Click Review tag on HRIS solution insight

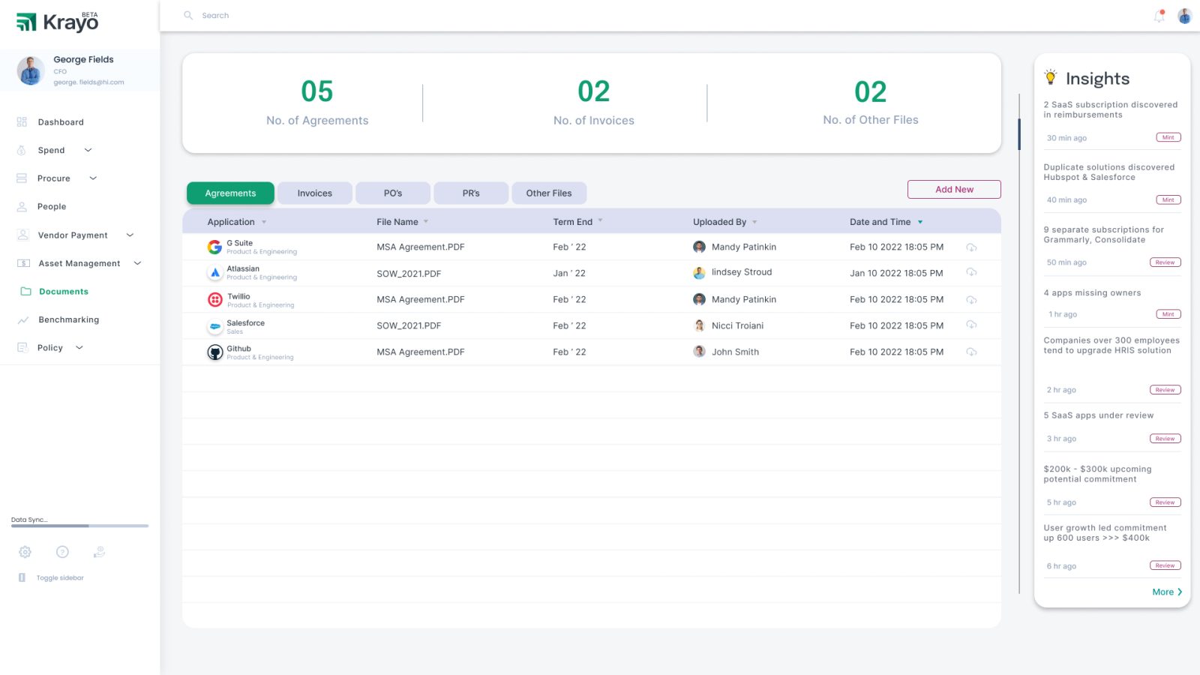click(x=1165, y=390)
